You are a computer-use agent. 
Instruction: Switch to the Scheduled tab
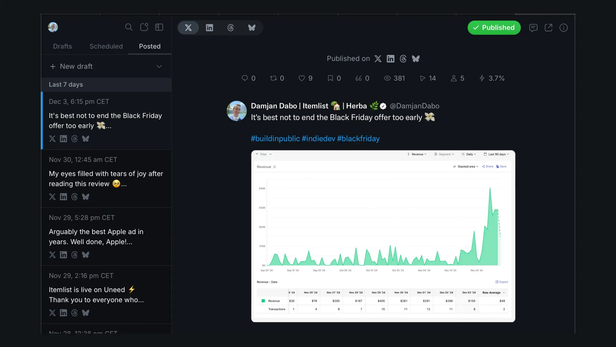pyautogui.click(x=106, y=46)
